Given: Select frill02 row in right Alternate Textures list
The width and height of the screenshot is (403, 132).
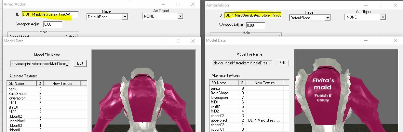Looking at the screenshot, I should click(x=249, y=111).
